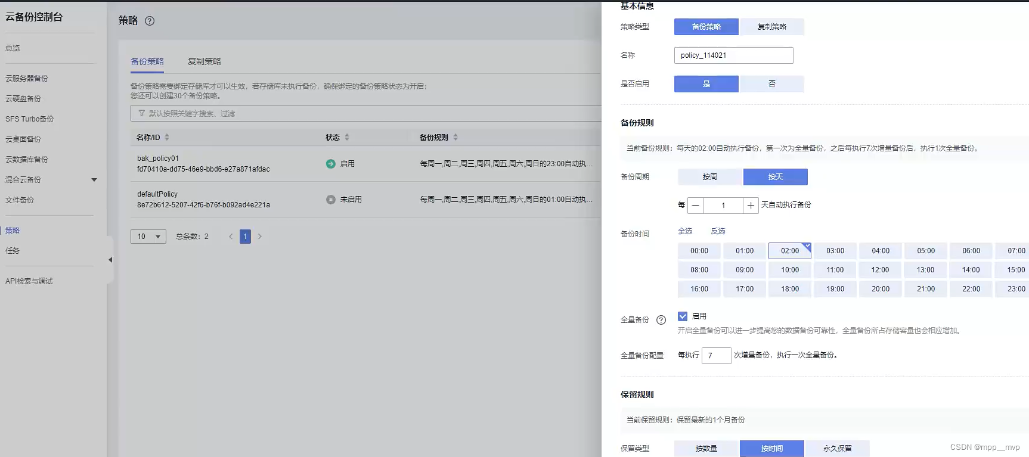Click the incremental backup count field showing 7

[x=717, y=356]
